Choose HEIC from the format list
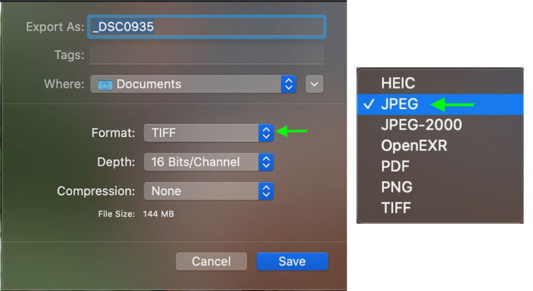533x291 pixels. pos(398,84)
